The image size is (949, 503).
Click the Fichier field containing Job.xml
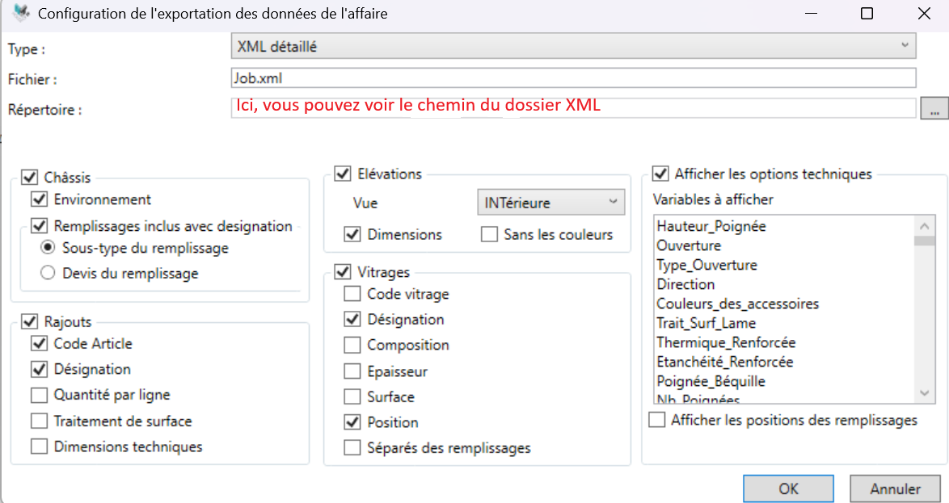pos(566,78)
